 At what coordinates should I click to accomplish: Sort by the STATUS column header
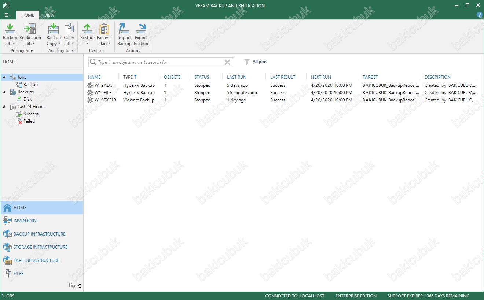(202, 77)
